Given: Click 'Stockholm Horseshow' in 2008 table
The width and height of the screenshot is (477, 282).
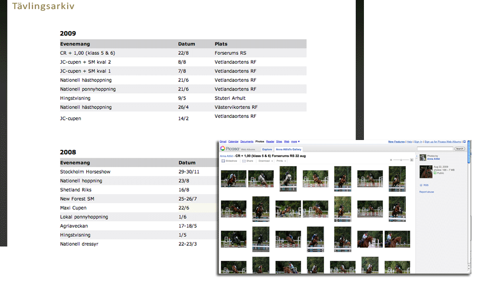Looking at the screenshot, I should click(x=85, y=172).
